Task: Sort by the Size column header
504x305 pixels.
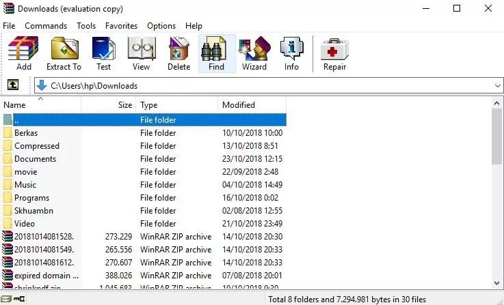Action: 109,105
